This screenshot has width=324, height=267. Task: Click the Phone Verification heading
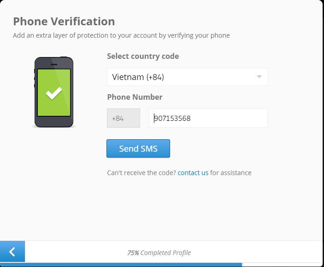[64, 22]
